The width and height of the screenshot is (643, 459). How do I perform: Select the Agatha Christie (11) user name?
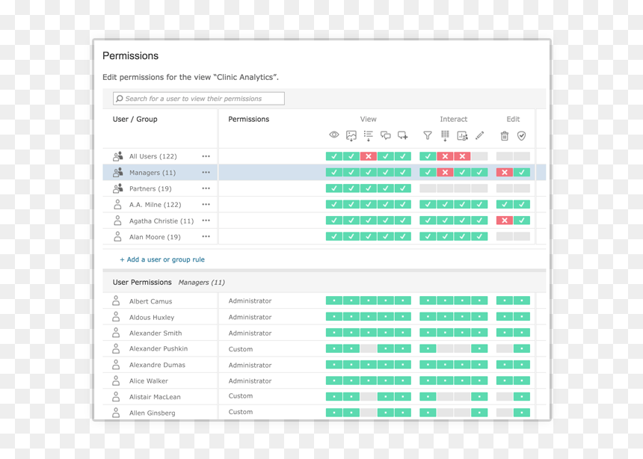point(161,221)
